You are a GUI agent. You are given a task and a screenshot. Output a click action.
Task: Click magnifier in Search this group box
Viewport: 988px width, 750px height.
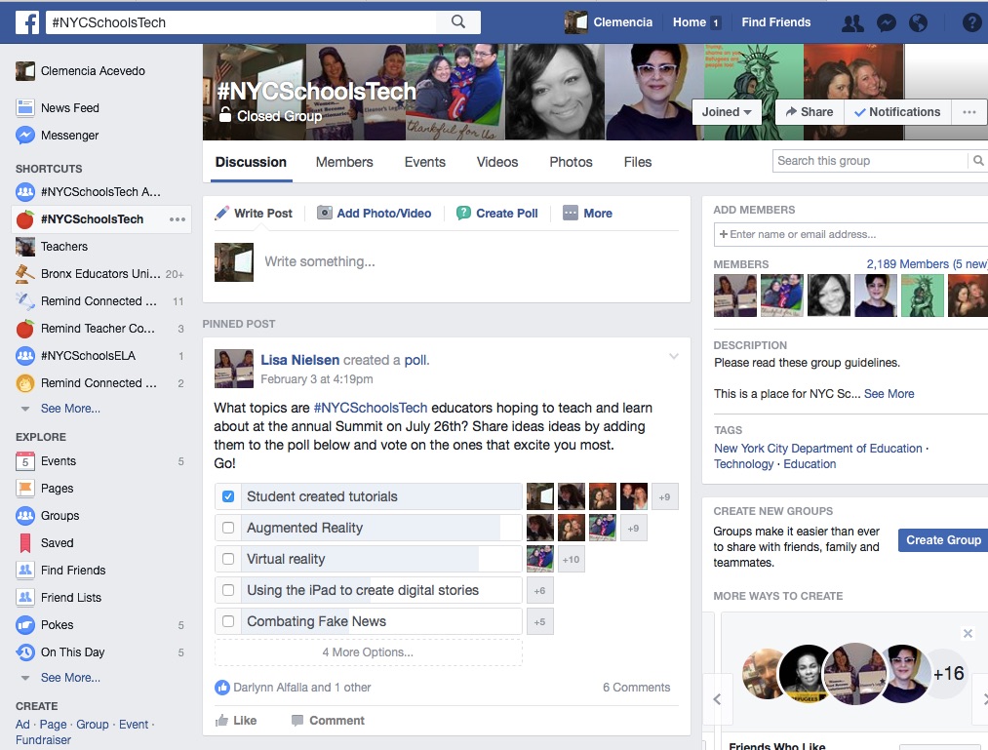click(x=978, y=161)
